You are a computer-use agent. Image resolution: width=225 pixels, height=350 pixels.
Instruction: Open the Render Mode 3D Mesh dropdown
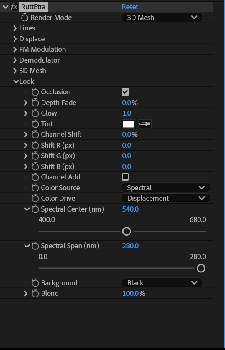(x=162, y=18)
